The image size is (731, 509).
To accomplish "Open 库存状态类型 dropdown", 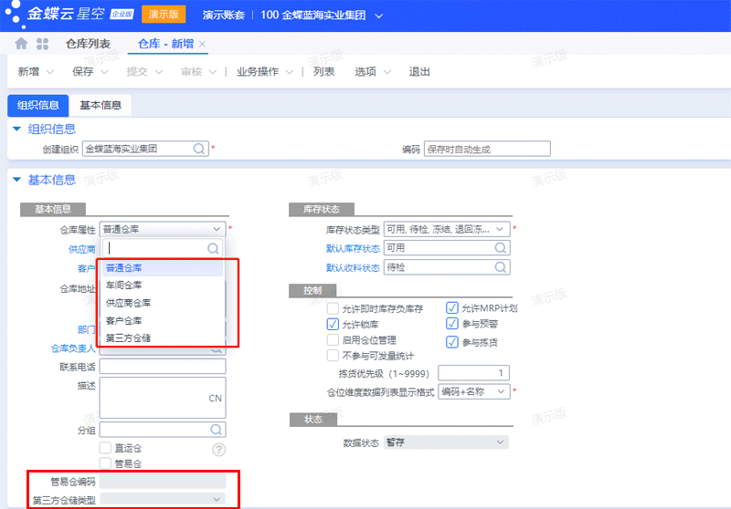I will pos(447,229).
